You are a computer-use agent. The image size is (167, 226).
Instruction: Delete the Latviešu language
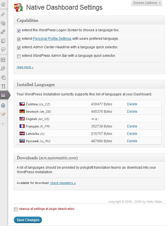pyautogui.click(x=132, y=134)
